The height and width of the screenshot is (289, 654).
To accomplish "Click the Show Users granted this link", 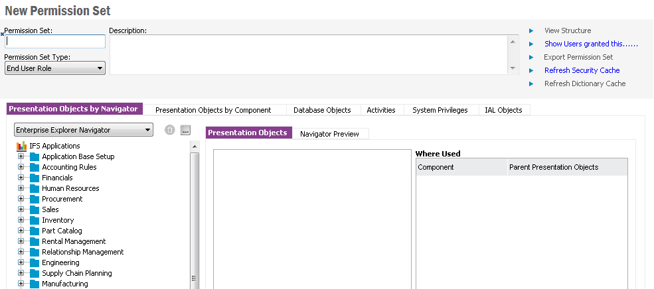I will [x=590, y=44].
